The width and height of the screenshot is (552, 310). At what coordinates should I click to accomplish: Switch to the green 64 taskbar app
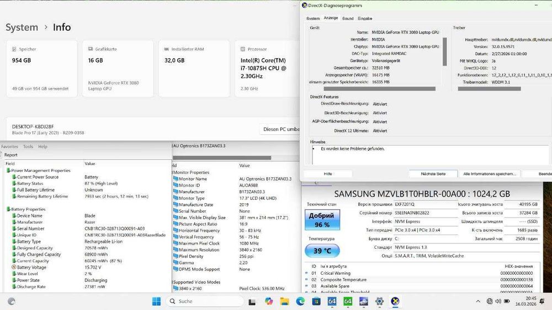pos(348,301)
